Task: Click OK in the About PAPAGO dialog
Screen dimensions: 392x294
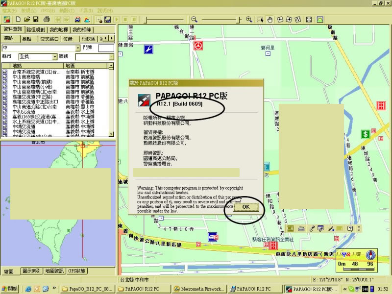Action: [246, 207]
